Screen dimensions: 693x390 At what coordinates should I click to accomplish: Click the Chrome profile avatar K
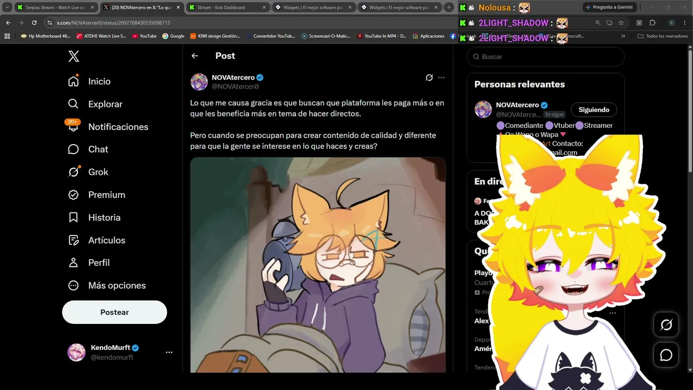point(671,23)
